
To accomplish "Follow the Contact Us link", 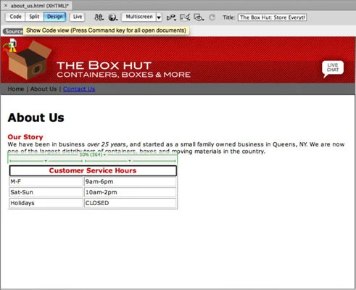I will click(79, 89).
